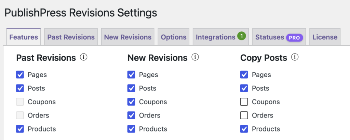
Task: Go to the Options tab
Action: click(174, 37)
